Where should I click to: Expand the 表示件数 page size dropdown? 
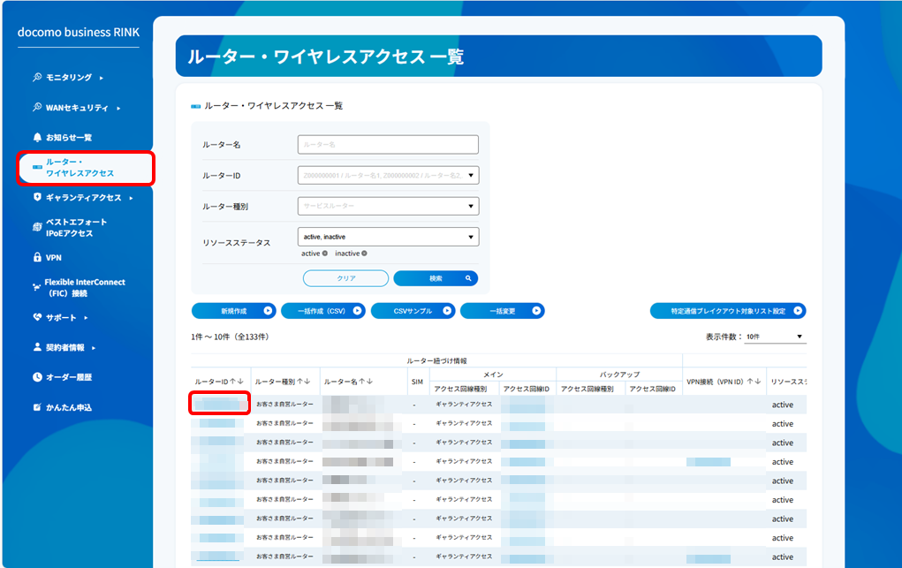click(x=774, y=337)
